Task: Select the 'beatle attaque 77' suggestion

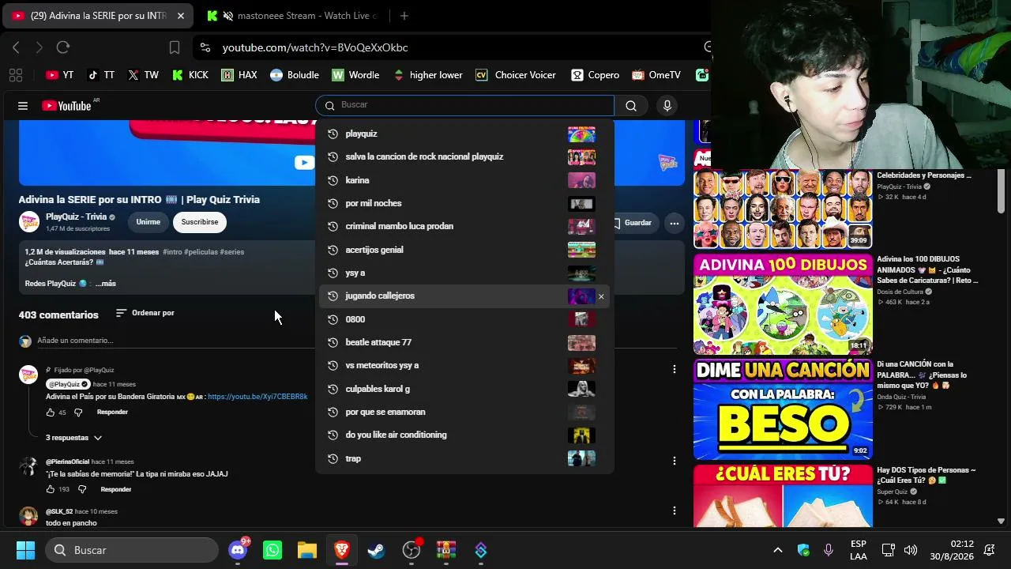Action: click(464, 342)
